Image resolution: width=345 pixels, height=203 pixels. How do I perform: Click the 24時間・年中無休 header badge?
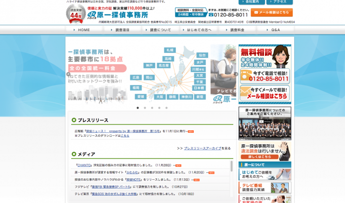click(x=191, y=14)
